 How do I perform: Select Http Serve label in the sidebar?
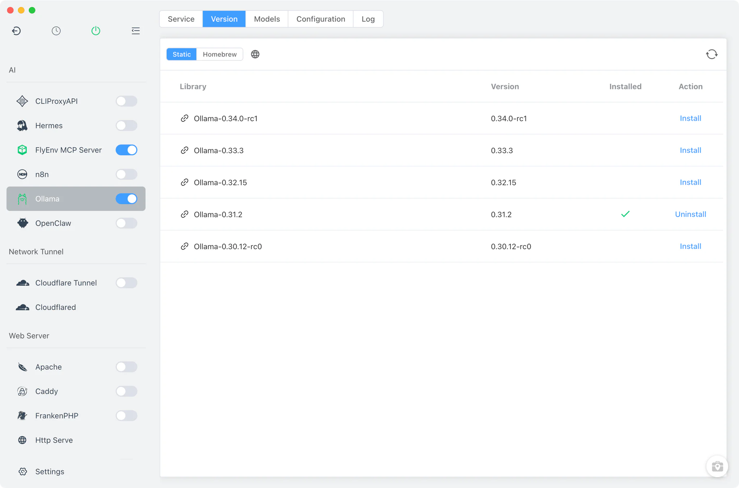(54, 440)
